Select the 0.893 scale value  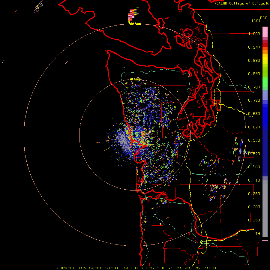254,60
